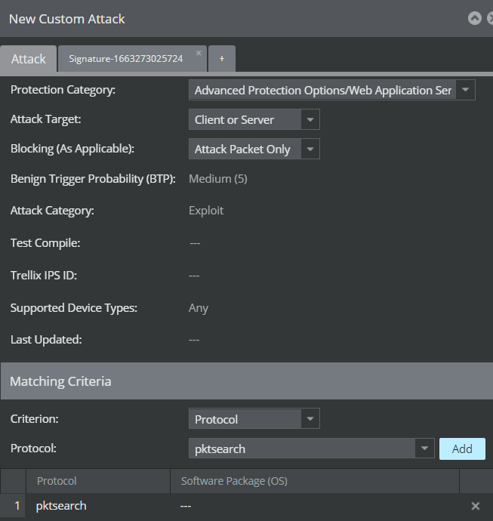
Task: Remove the pktsearch protocol row
Action: tap(476, 506)
